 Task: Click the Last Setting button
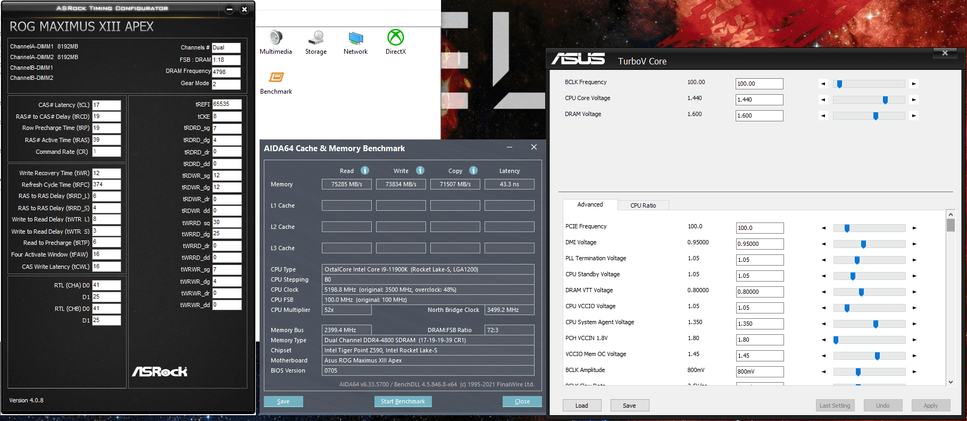835,406
